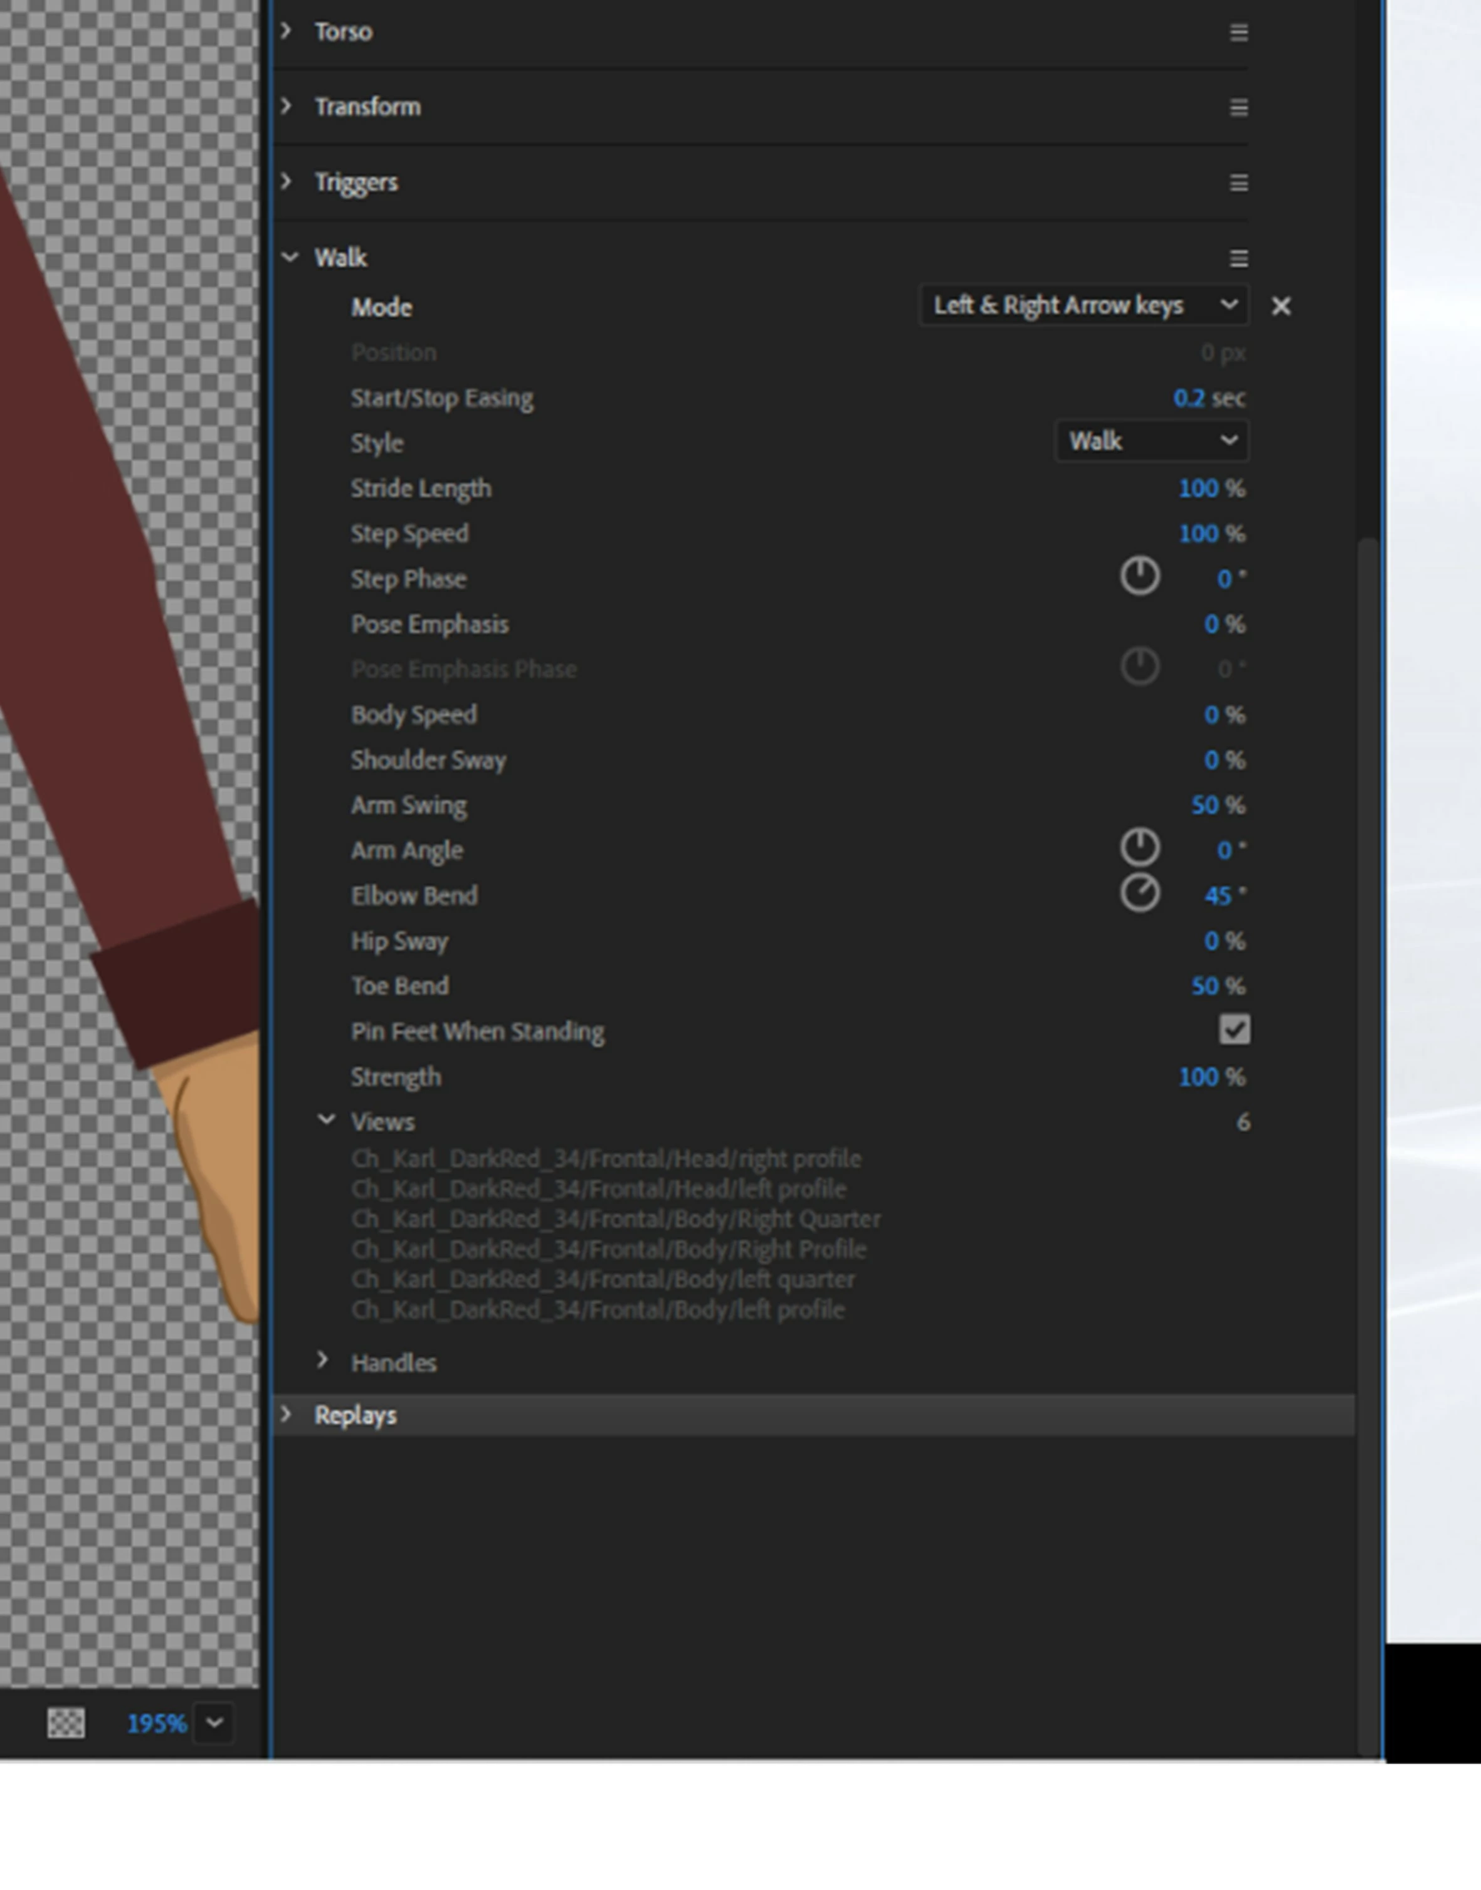Screen dimensions: 1481x1890
Task: Toggle the transparency grid checkerboard icon
Action: coord(66,1723)
